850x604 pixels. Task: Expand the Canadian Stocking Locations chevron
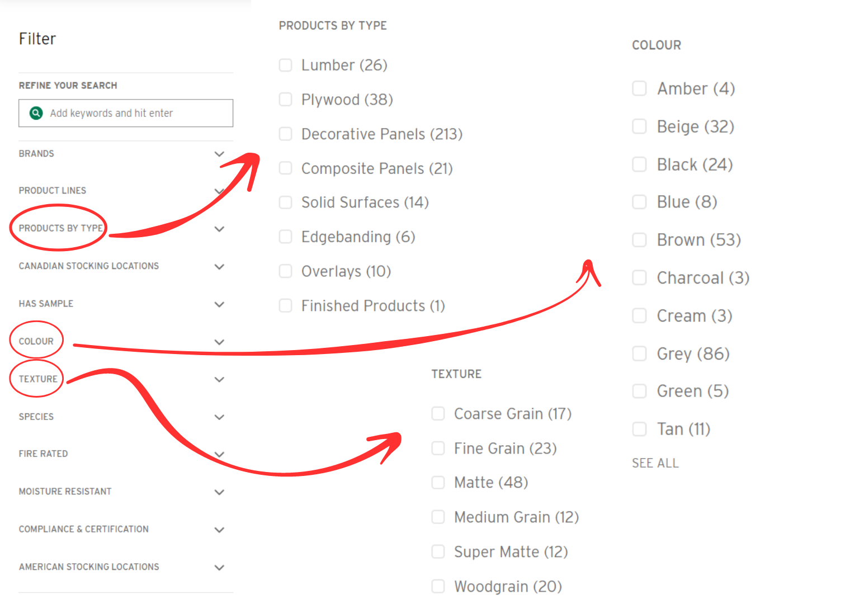pyautogui.click(x=219, y=266)
